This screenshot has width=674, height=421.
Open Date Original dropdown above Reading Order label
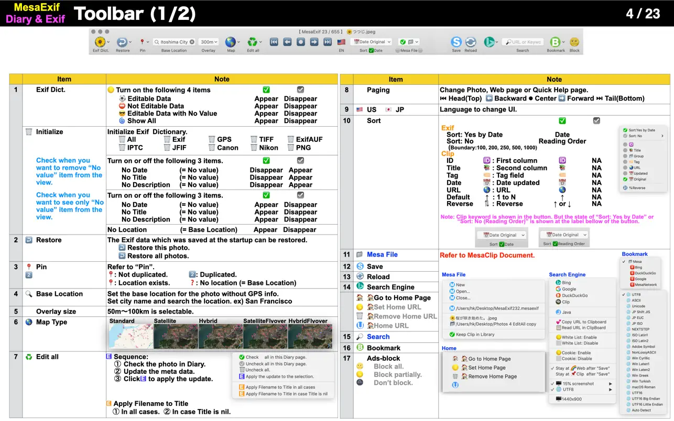563,235
